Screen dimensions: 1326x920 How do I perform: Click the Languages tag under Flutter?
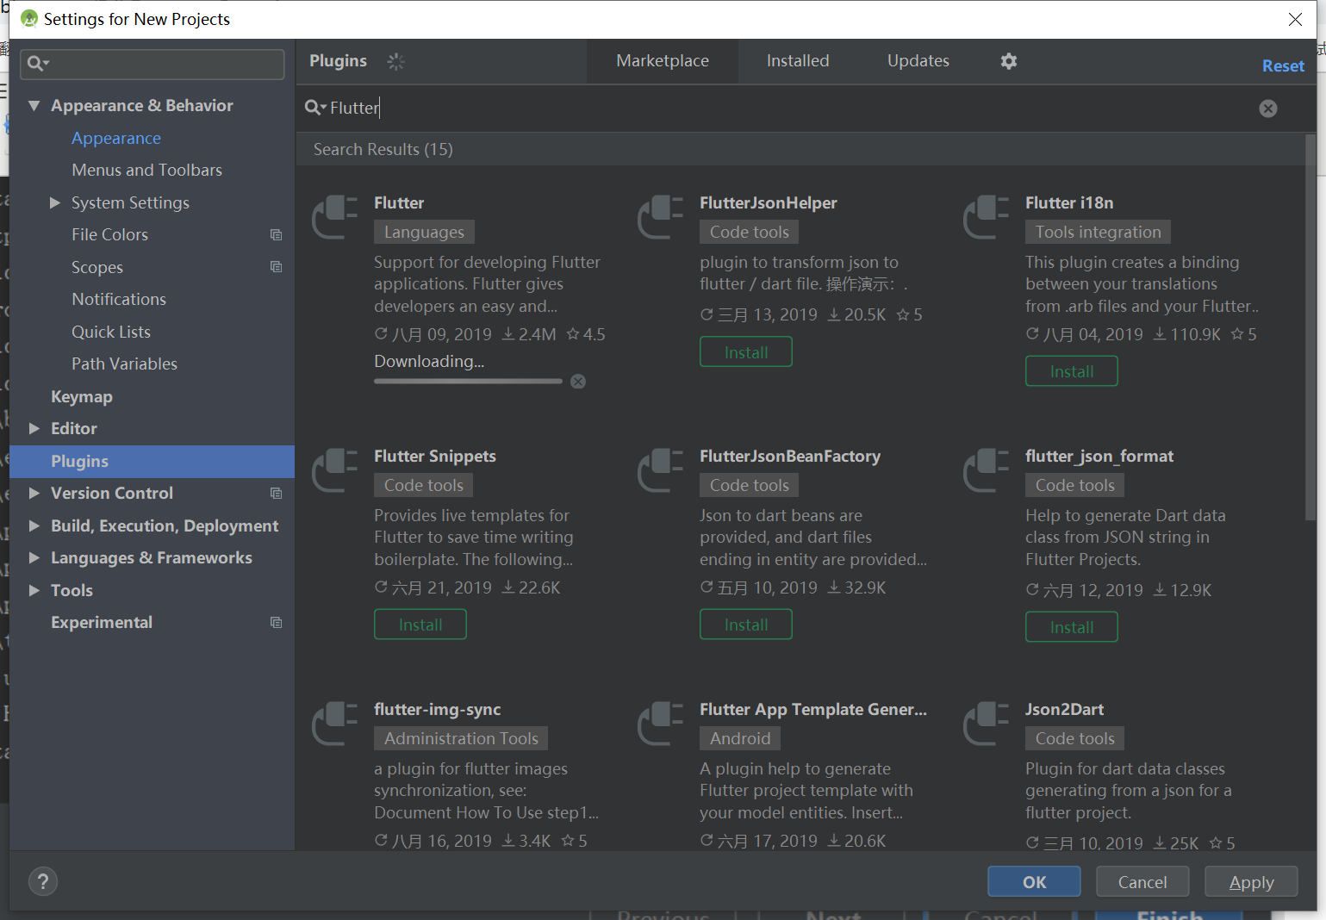click(x=424, y=232)
